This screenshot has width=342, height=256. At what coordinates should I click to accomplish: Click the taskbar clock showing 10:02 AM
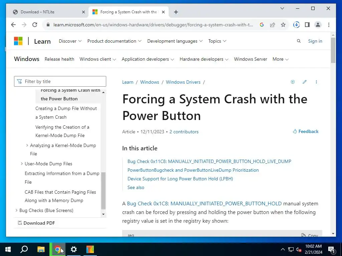point(313,249)
